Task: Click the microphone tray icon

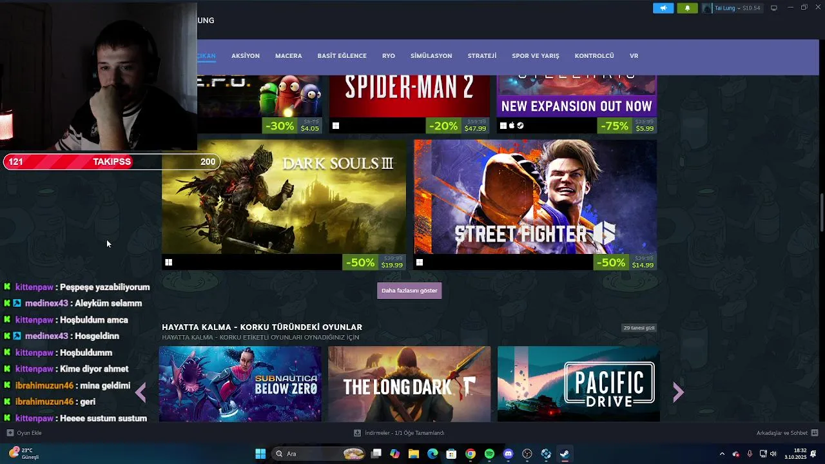Action: [750, 454]
